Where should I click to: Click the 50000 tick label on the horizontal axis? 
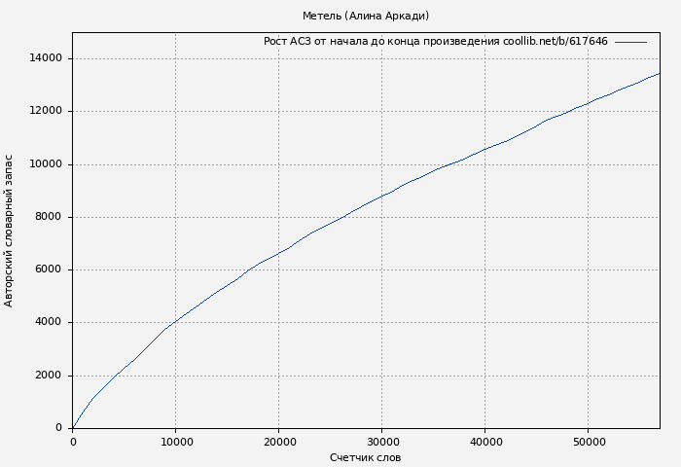pyautogui.click(x=589, y=442)
